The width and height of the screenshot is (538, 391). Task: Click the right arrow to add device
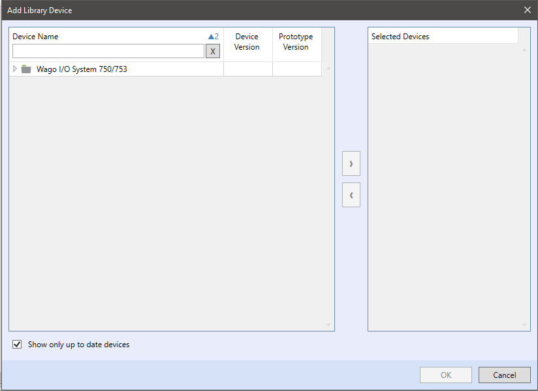click(351, 163)
